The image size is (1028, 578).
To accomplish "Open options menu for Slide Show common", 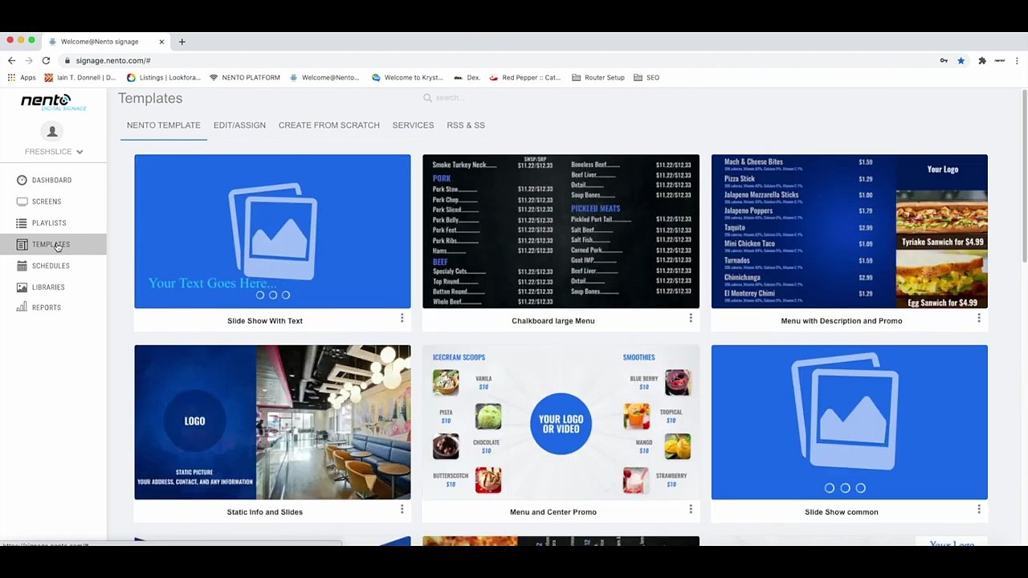I will coord(979,510).
